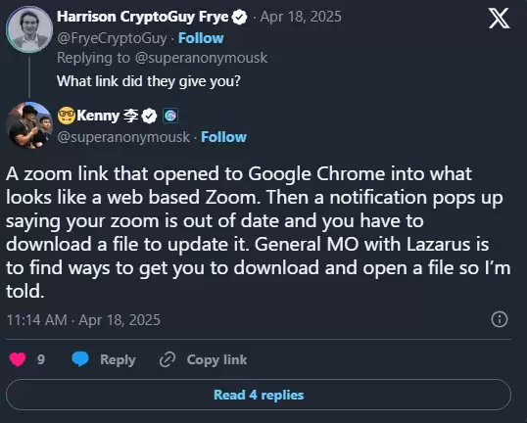Like the tweet with the heart icon

click(18, 359)
